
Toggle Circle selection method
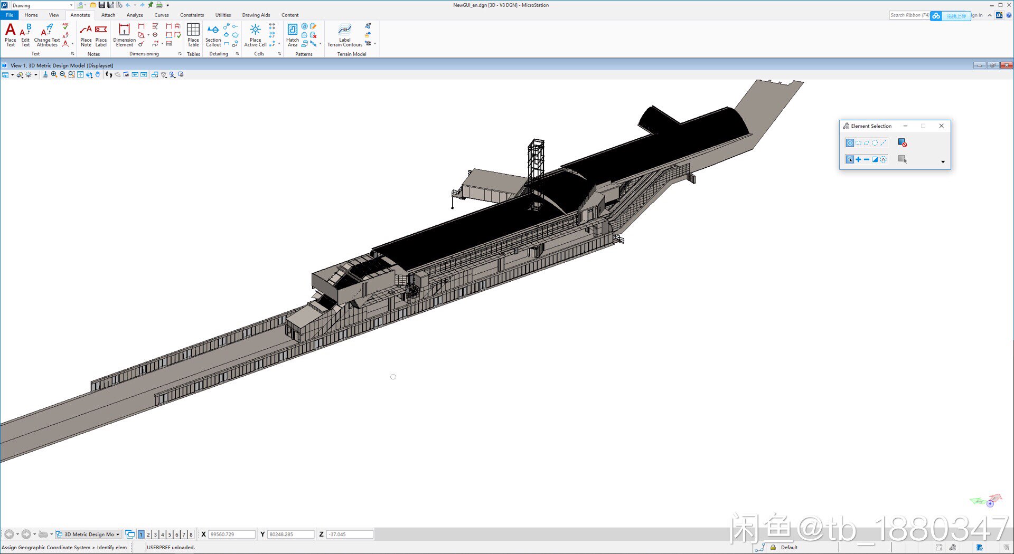click(875, 143)
